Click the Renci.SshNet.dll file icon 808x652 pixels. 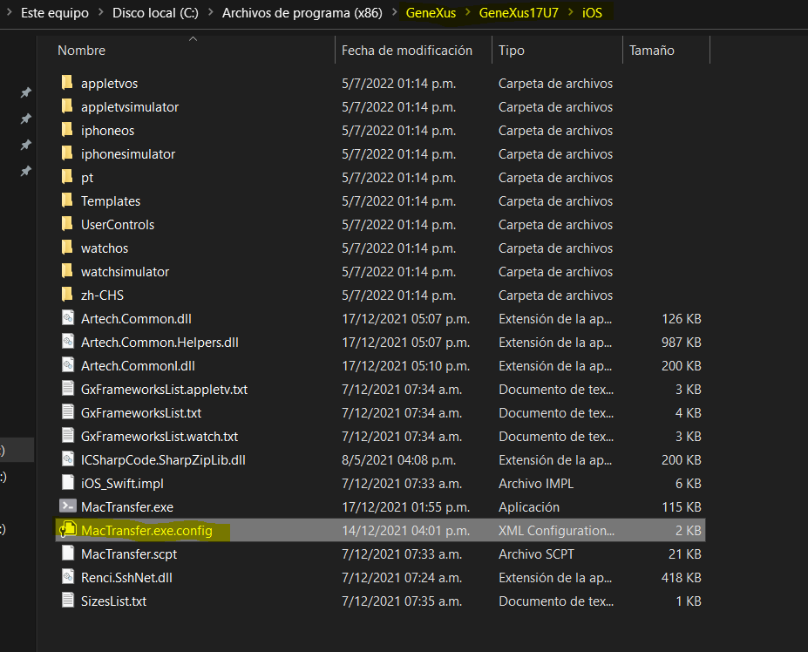(68, 577)
